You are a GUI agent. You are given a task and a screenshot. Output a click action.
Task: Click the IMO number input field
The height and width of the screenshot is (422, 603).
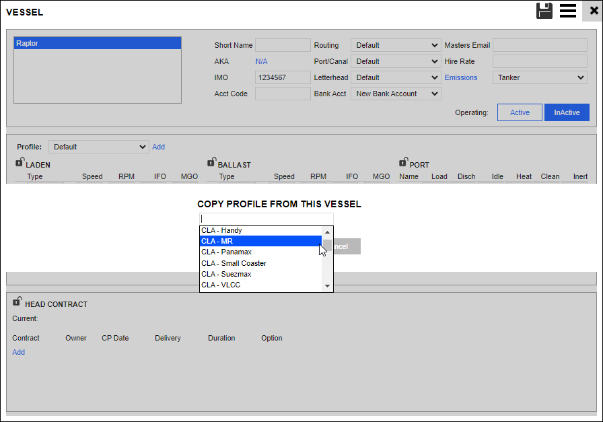pyautogui.click(x=283, y=77)
